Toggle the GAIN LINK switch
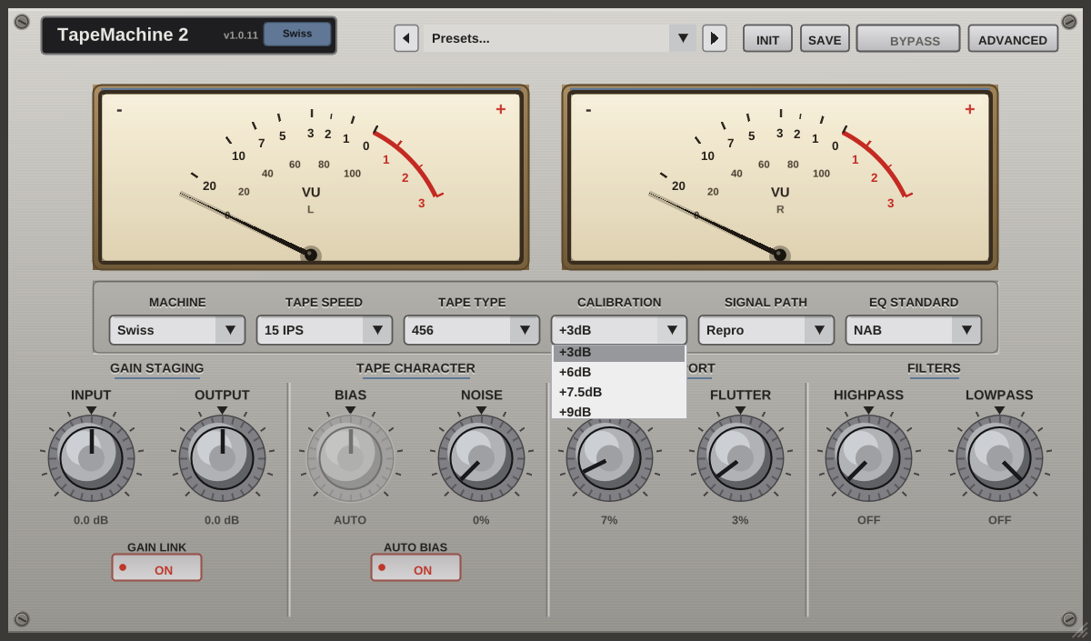The width and height of the screenshot is (1091, 641). [157, 567]
